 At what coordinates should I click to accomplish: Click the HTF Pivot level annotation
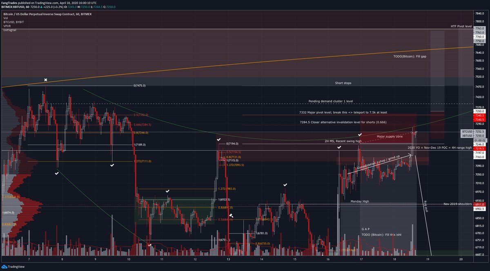[461, 26]
